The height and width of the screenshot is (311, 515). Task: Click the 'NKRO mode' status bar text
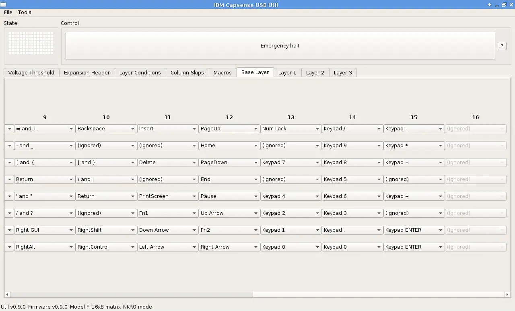[138, 307]
